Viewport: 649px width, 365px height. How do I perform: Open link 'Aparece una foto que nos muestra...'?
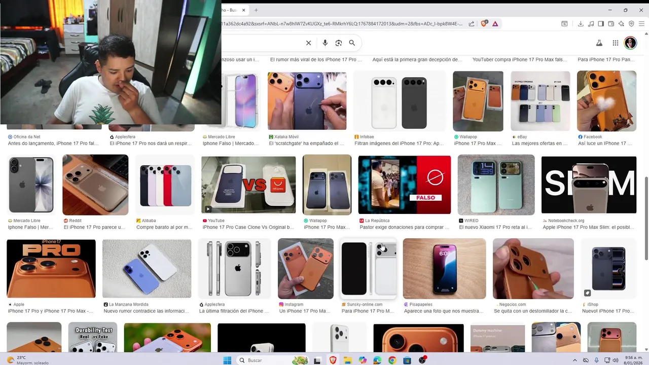444,311
